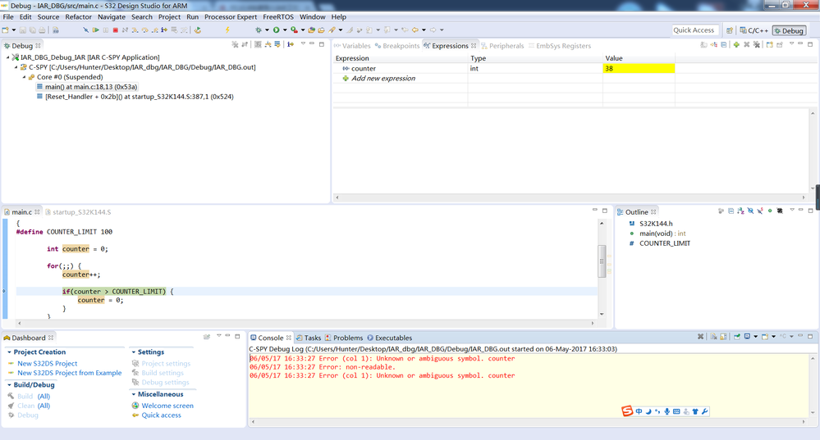Click the yellow highlighted value 38
This screenshot has height=440, width=820.
tap(639, 68)
